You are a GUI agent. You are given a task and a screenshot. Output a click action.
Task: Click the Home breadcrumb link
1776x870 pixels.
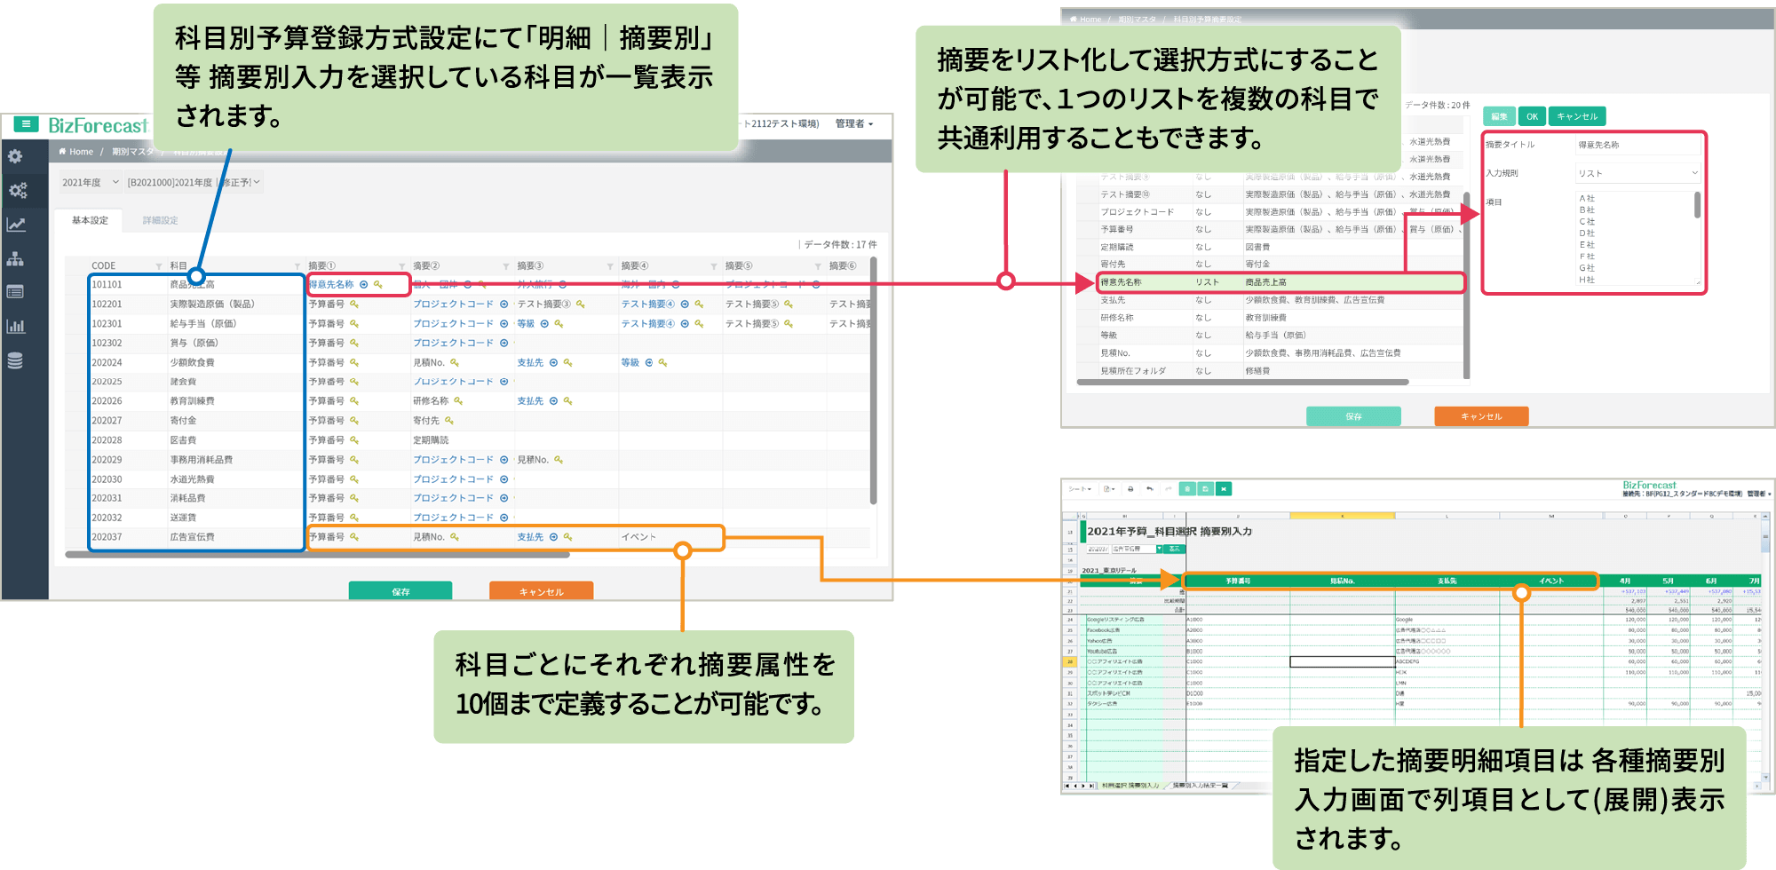[76, 152]
